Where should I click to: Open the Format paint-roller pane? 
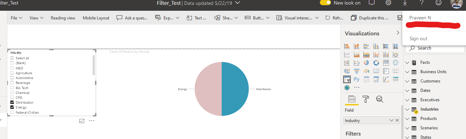[x=366, y=100]
